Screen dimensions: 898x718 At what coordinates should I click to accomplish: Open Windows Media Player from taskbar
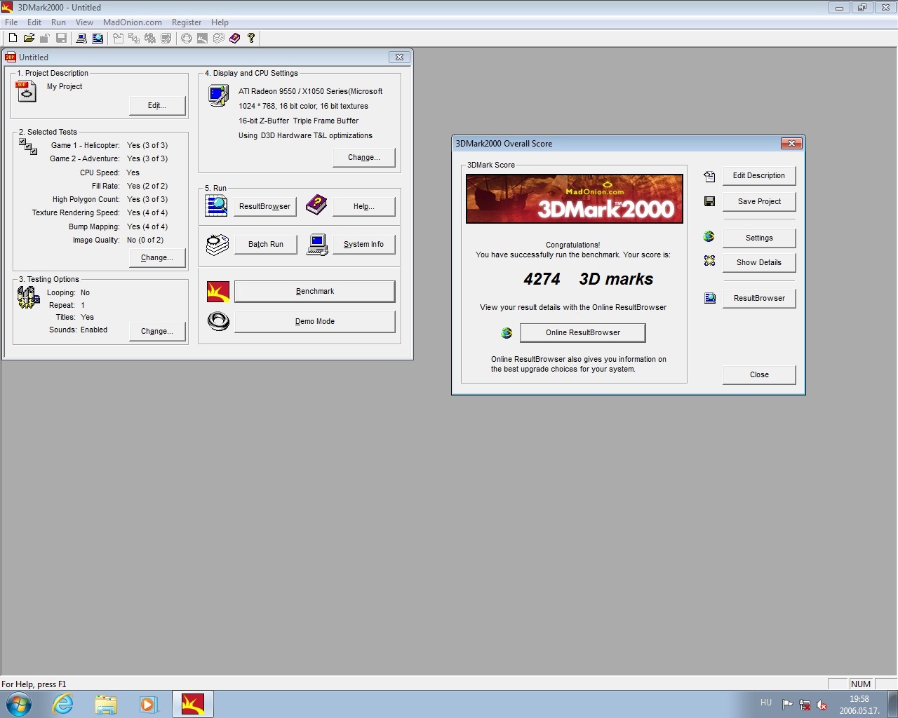click(x=148, y=704)
